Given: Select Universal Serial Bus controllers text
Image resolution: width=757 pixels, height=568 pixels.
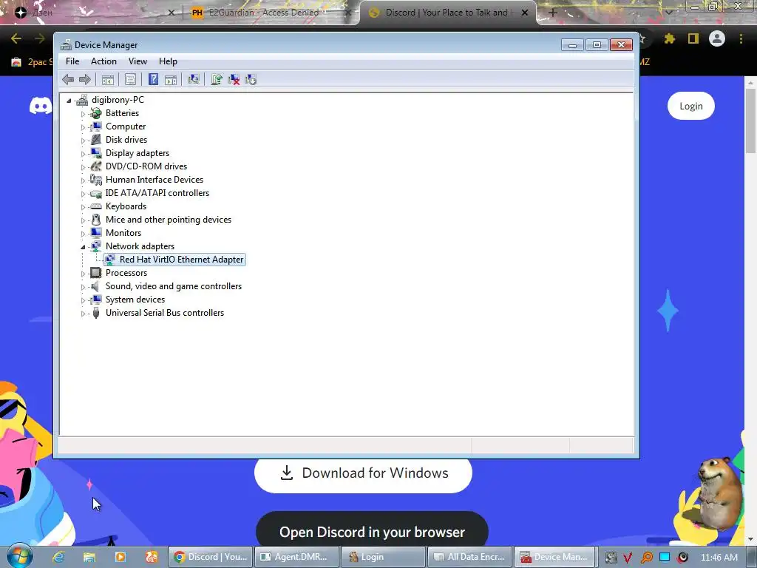Looking at the screenshot, I should (165, 313).
